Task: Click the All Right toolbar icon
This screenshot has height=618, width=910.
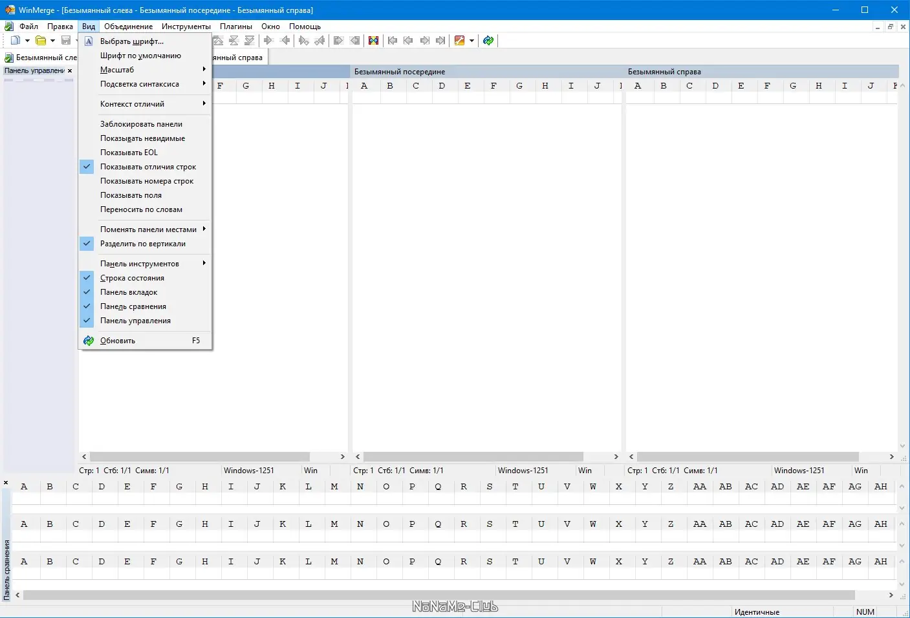Action: click(x=338, y=41)
